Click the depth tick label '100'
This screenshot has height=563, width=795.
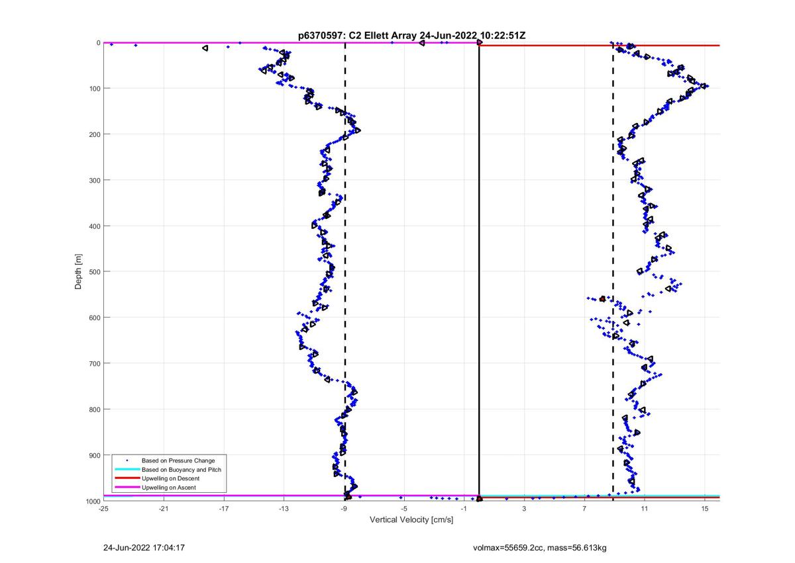[95, 89]
